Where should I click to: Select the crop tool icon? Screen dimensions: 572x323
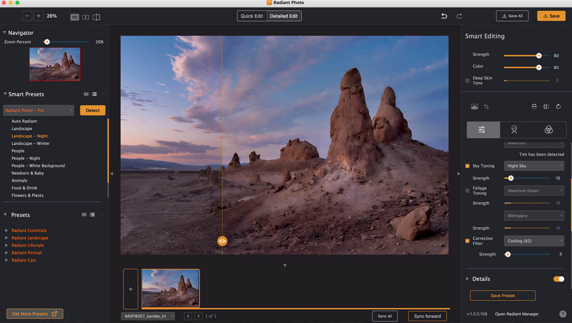pyautogui.click(x=486, y=106)
